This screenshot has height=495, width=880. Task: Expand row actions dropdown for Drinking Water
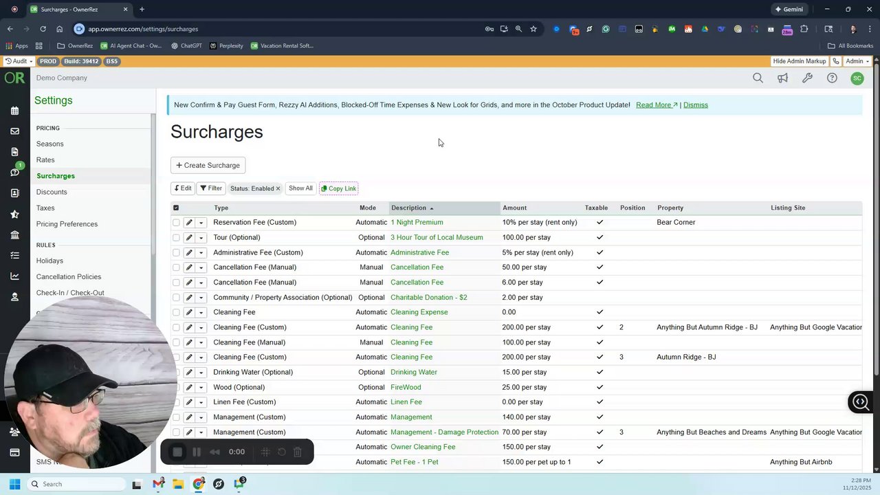pyautogui.click(x=201, y=373)
